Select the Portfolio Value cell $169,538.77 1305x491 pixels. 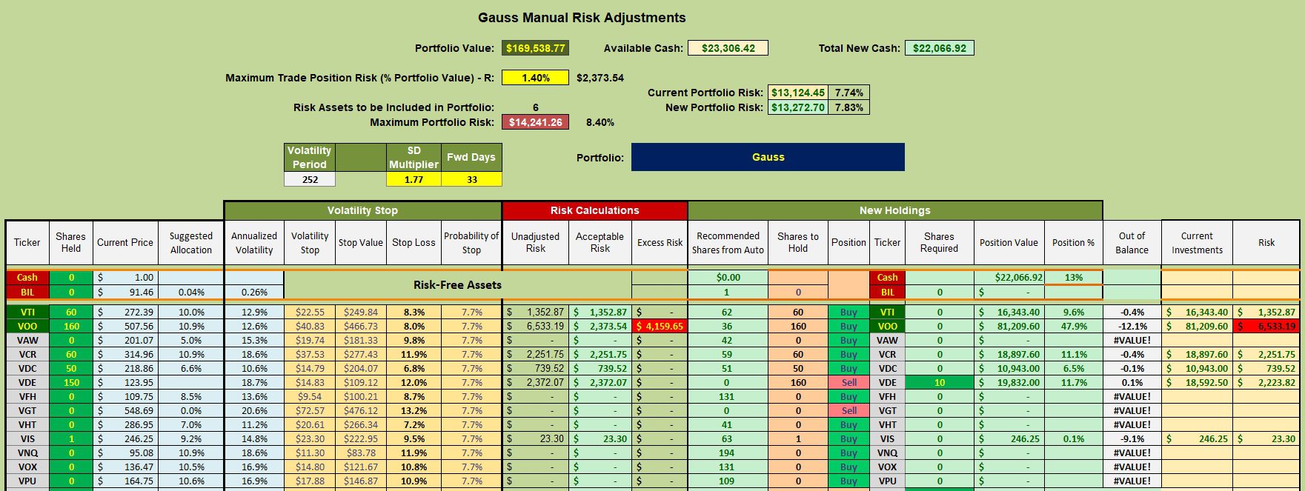(x=535, y=48)
